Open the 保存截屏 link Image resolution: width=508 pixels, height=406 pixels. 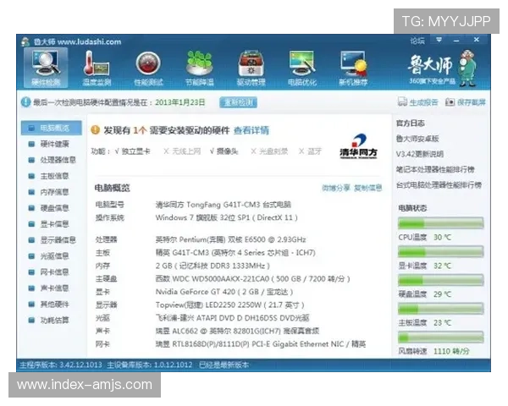(x=472, y=102)
